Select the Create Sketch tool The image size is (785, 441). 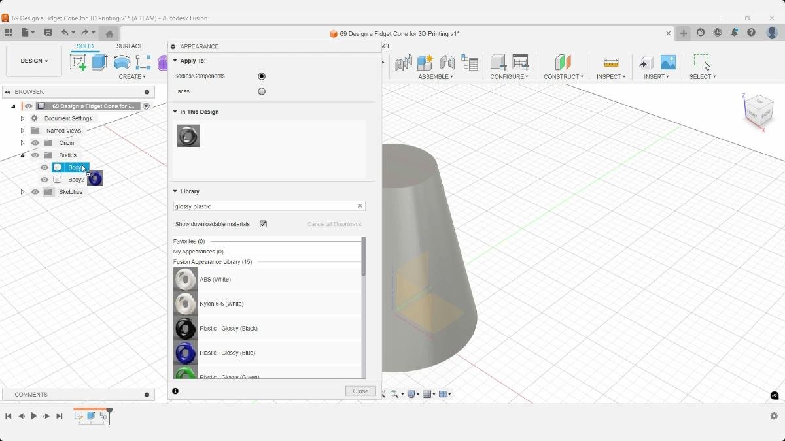(x=78, y=62)
